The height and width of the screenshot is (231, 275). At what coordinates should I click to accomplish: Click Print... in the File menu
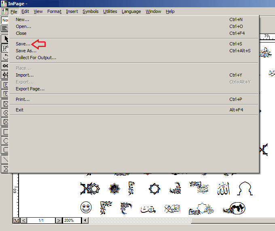[23, 99]
